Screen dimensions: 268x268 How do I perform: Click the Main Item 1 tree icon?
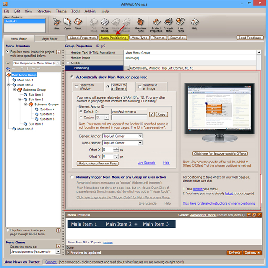pos(14,80)
